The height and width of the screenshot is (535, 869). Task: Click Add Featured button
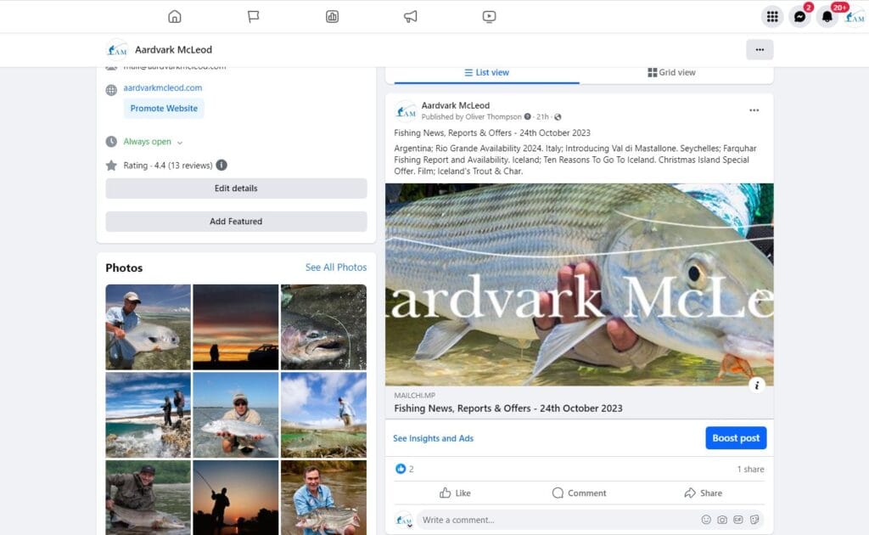click(236, 221)
